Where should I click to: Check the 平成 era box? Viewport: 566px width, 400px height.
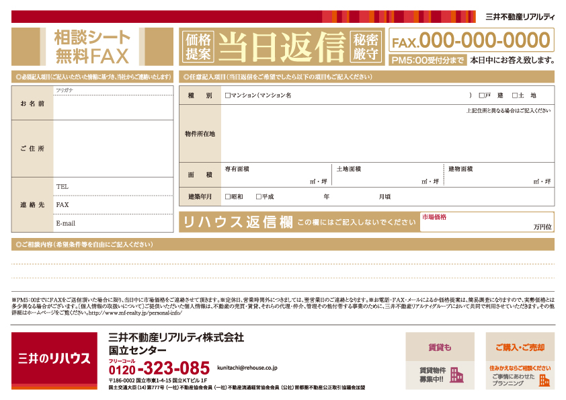pos(258,197)
